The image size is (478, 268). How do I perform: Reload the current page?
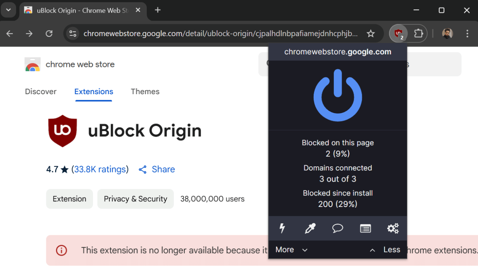click(49, 34)
